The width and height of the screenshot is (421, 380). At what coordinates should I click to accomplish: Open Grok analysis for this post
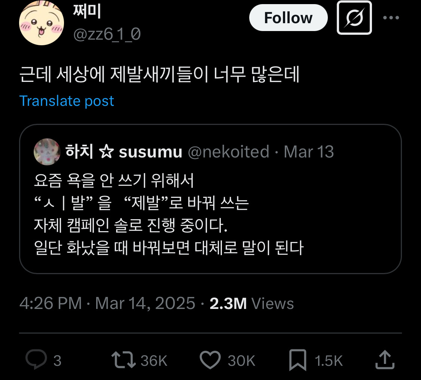[x=354, y=17]
